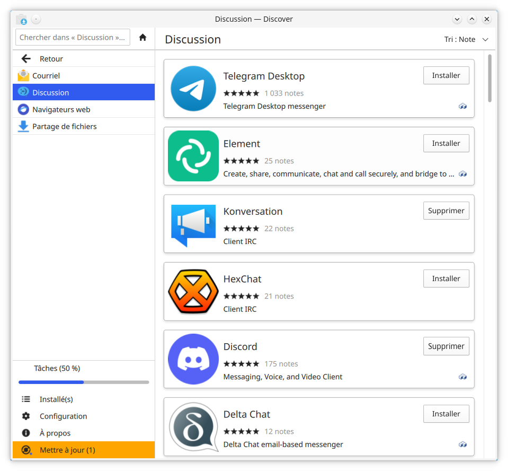The width and height of the screenshot is (508, 471).
Task: Click the search field Chercher dans Discussion
Action: pos(73,37)
